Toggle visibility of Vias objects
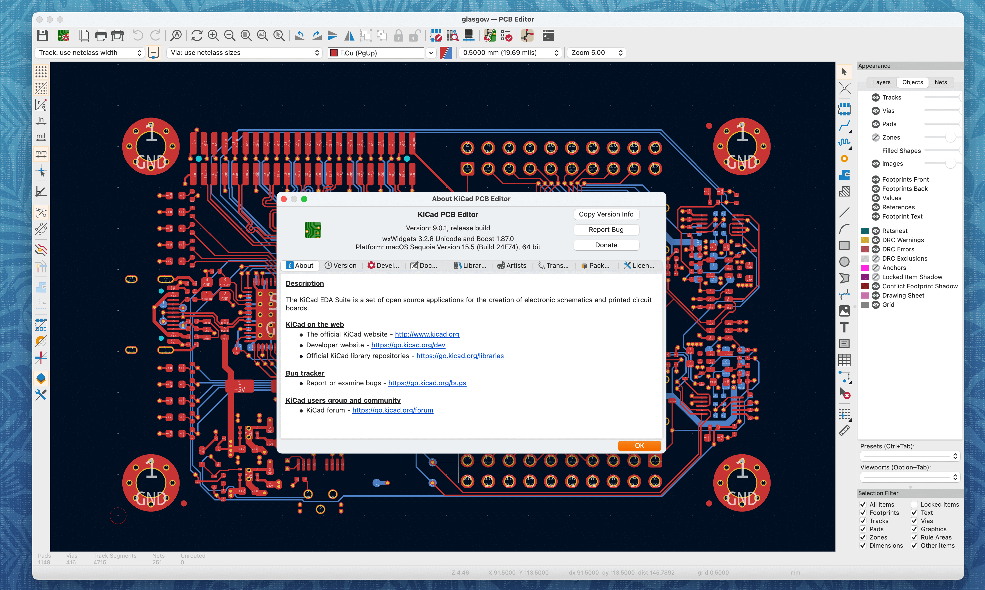The height and width of the screenshot is (590, 985). [x=875, y=111]
